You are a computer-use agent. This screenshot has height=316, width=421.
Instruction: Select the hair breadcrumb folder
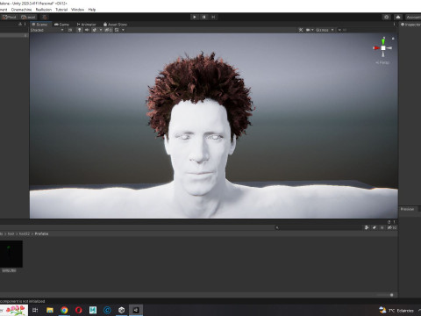11,233
